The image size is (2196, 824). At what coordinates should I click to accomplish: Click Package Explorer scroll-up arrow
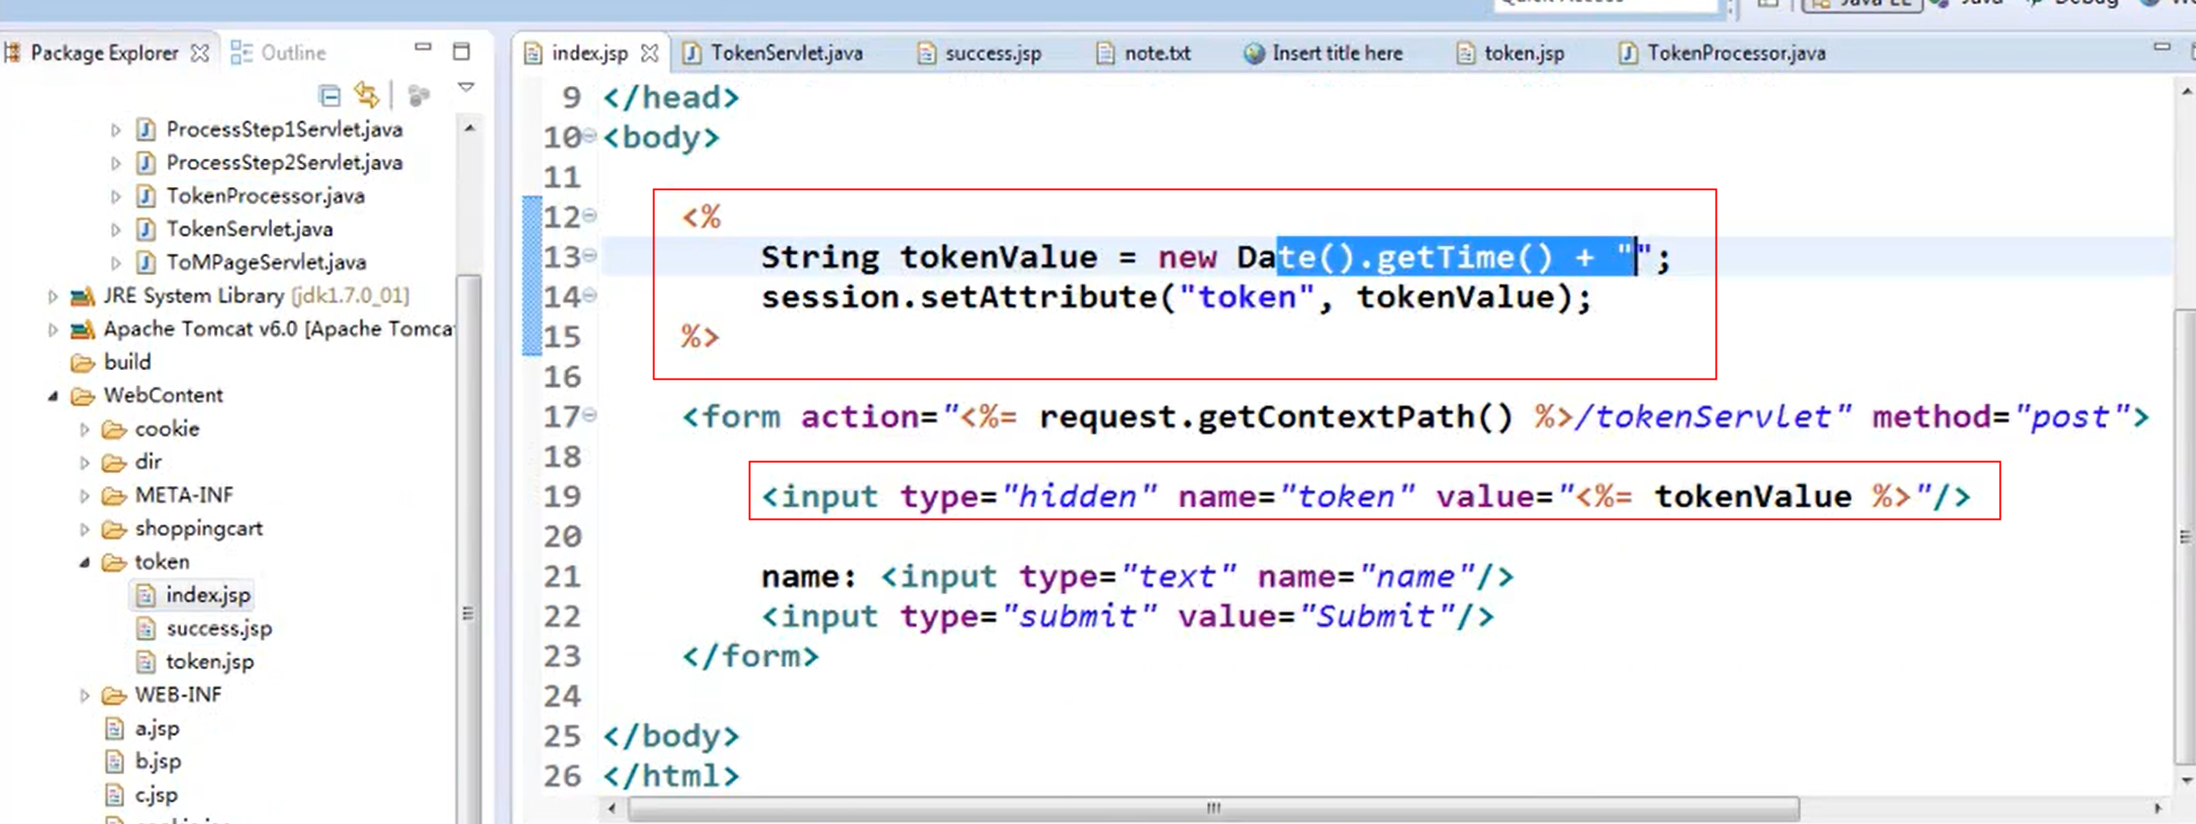coord(470,129)
